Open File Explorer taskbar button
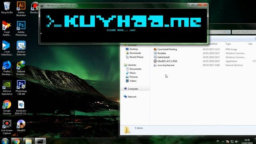256x144 pixels. point(28,141)
